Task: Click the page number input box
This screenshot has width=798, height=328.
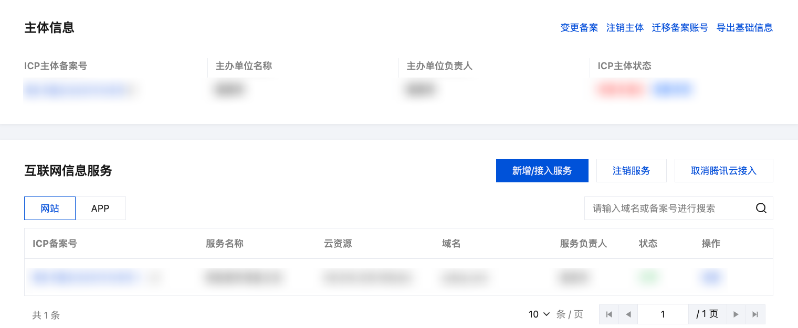Action: (663, 314)
